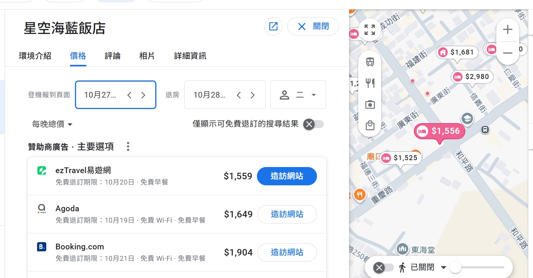Click the fullscreen map expand icon
The height and width of the screenshot is (278, 533).
point(370,30)
